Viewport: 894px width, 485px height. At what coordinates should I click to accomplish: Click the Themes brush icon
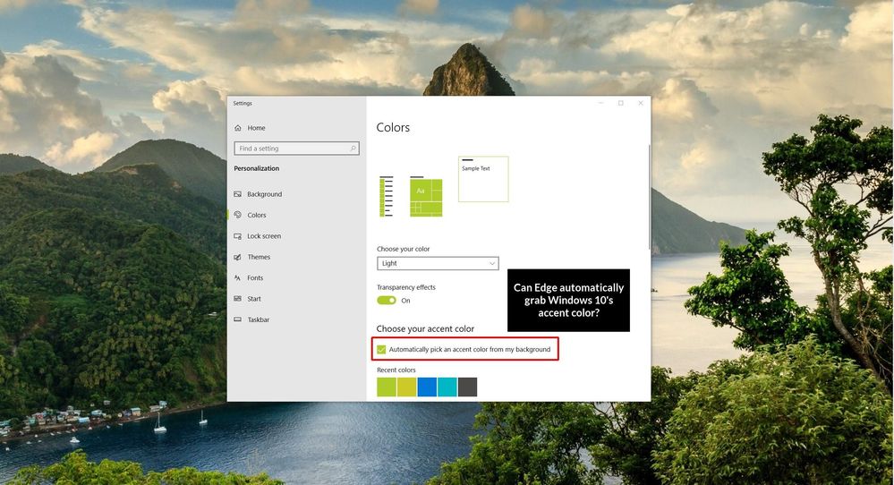click(x=238, y=257)
